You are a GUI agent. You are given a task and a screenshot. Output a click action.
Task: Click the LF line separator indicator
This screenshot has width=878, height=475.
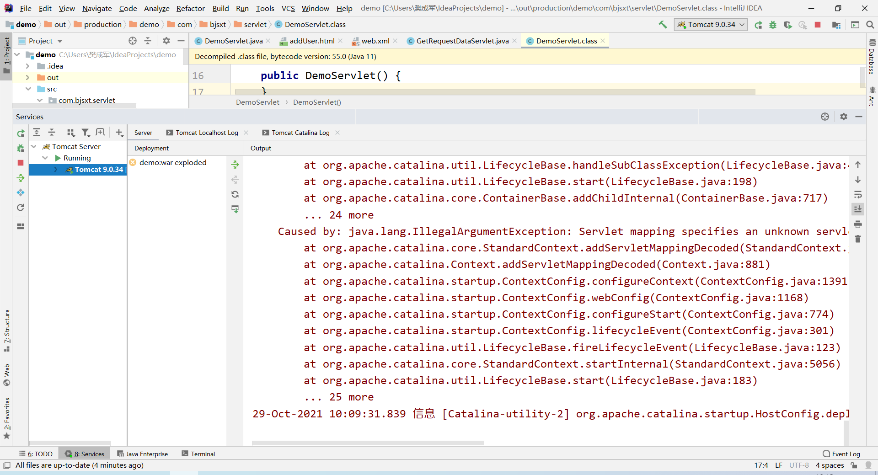779,465
